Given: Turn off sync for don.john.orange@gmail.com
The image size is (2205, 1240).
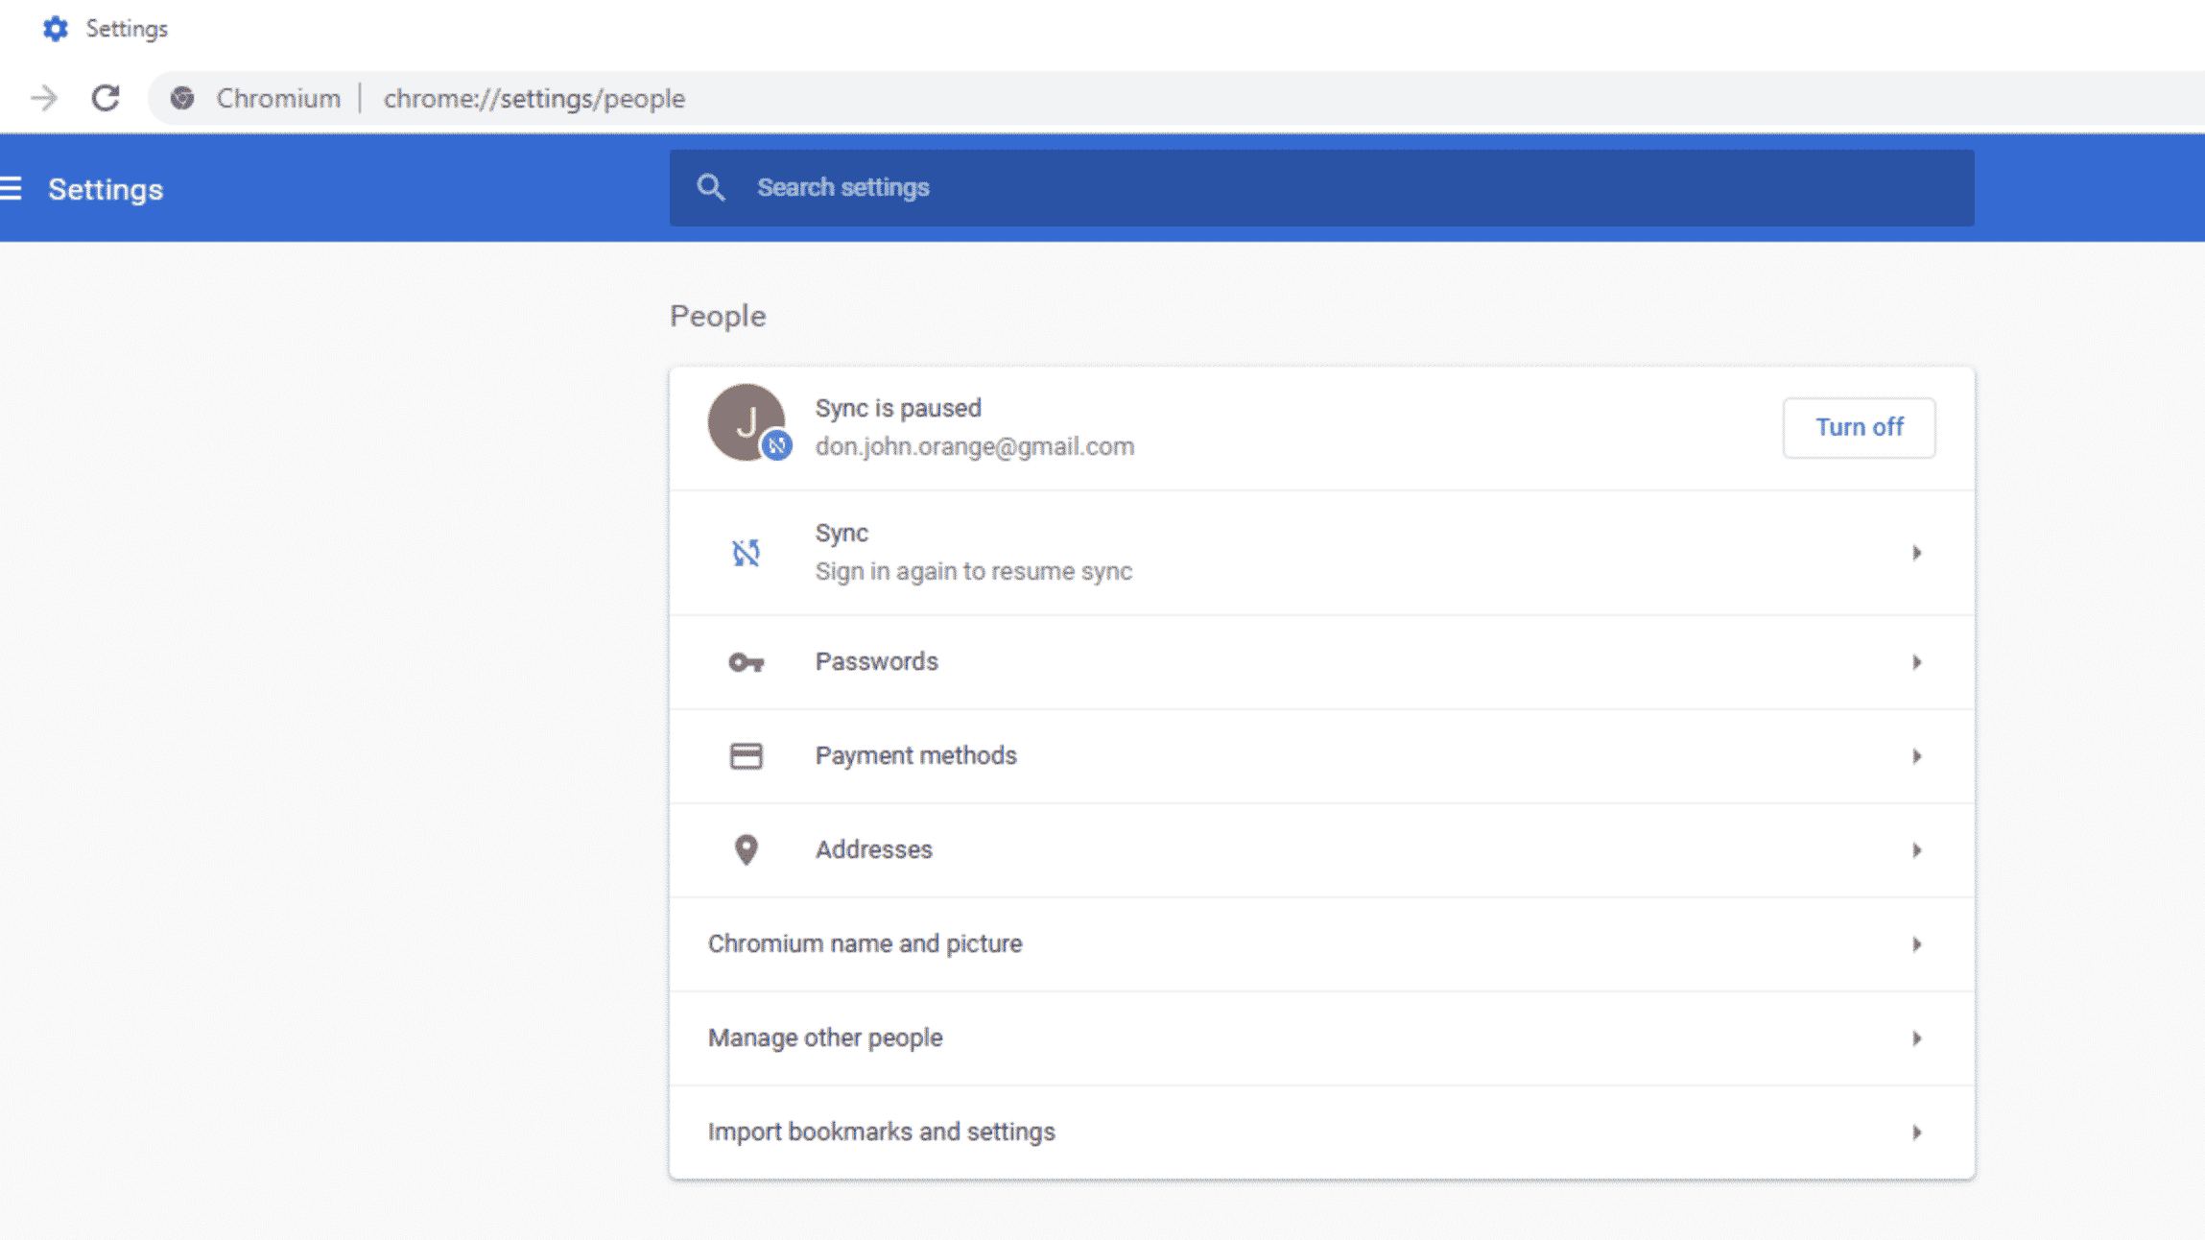Looking at the screenshot, I should (x=1859, y=427).
